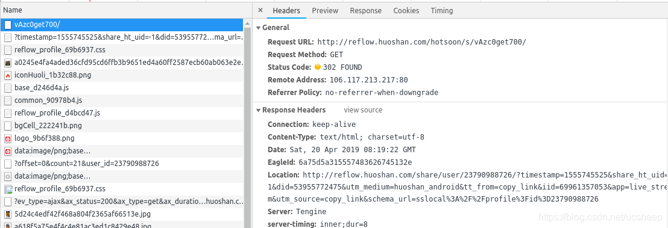Select the data:image/png;base row below logo_9b6f388.png

click(122, 151)
